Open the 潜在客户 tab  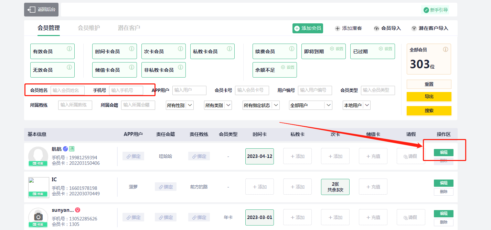coord(129,28)
